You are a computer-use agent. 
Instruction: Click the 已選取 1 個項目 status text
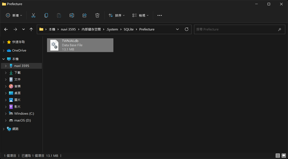tap(33, 156)
